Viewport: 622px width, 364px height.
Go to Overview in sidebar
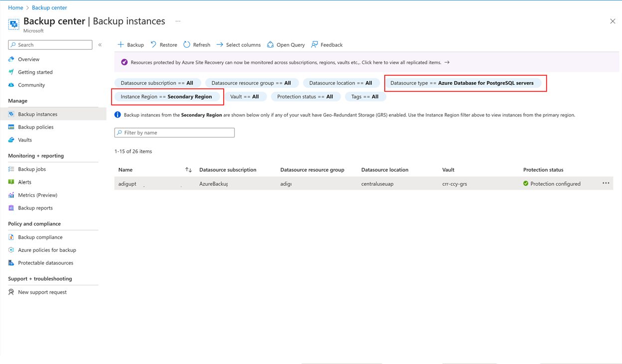[28, 59]
